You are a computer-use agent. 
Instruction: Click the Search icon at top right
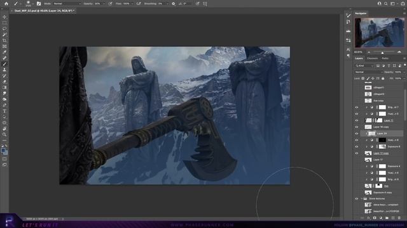coord(386,4)
